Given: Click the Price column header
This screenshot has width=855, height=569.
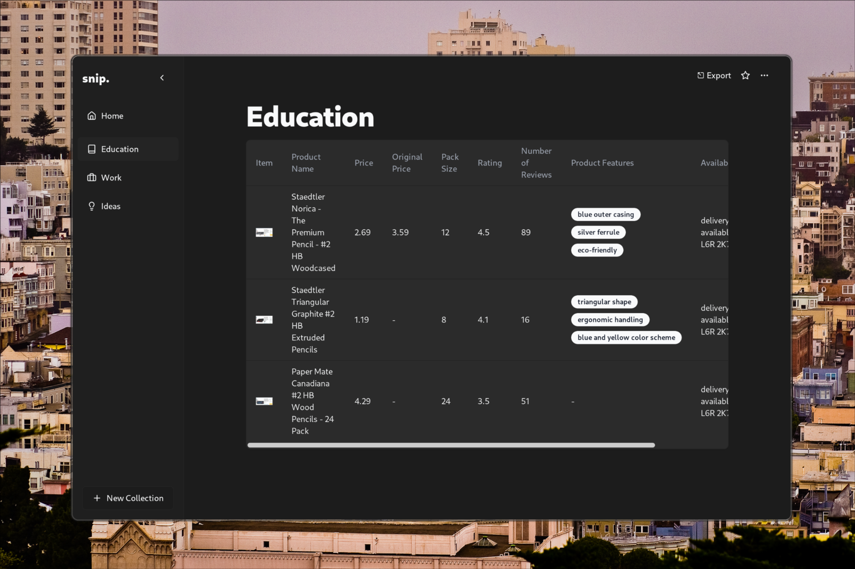Looking at the screenshot, I should pyautogui.click(x=363, y=163).
